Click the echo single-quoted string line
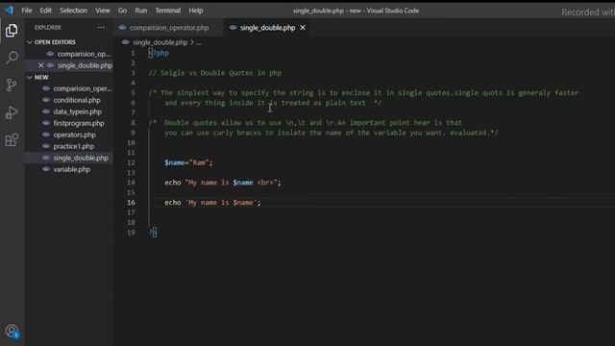 (212, 203)
